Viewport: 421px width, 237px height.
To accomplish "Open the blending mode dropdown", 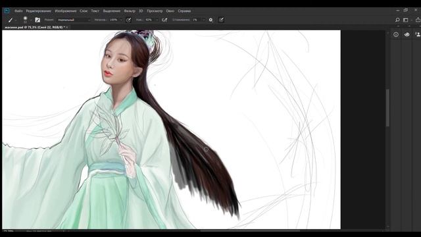I will (74, 20).
